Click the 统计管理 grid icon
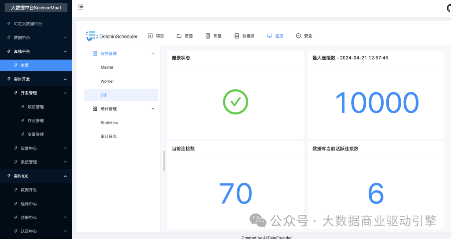Image resolution: width=451 pixels, height=239 pixels. point(94,109)
